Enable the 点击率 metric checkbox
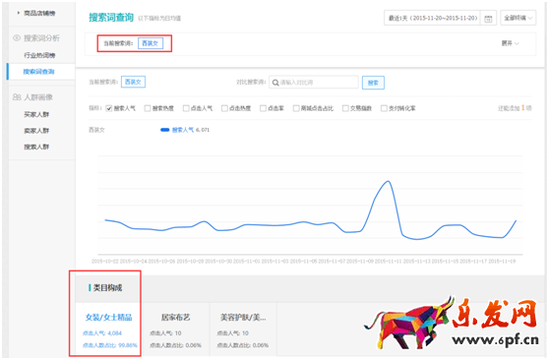The height and width of the screenshot is (360, 549). pos(263,108)
